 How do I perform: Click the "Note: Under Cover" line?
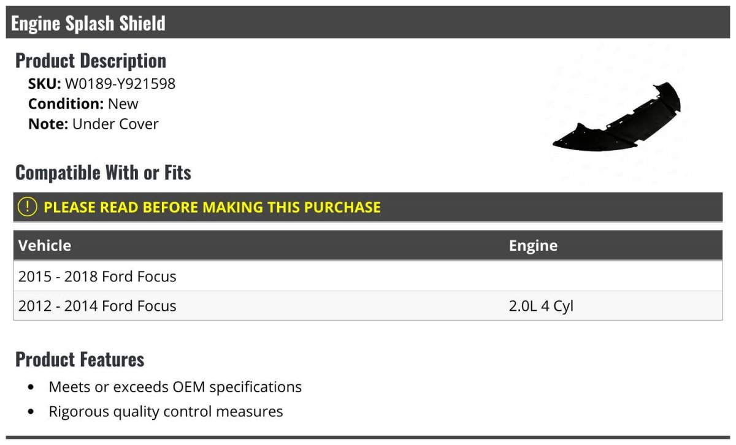click(93, 124)
